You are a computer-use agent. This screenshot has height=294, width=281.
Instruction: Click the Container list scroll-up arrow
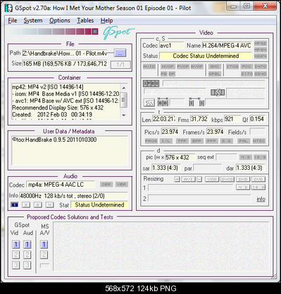pos(124,88)
